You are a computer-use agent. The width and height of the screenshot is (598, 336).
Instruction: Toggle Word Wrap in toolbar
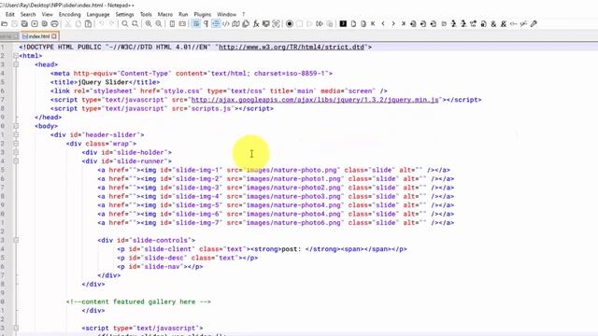coord(196,24)
